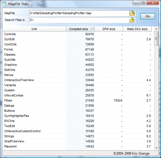Click the vertical scrollbar thumb

click(156, 39)
